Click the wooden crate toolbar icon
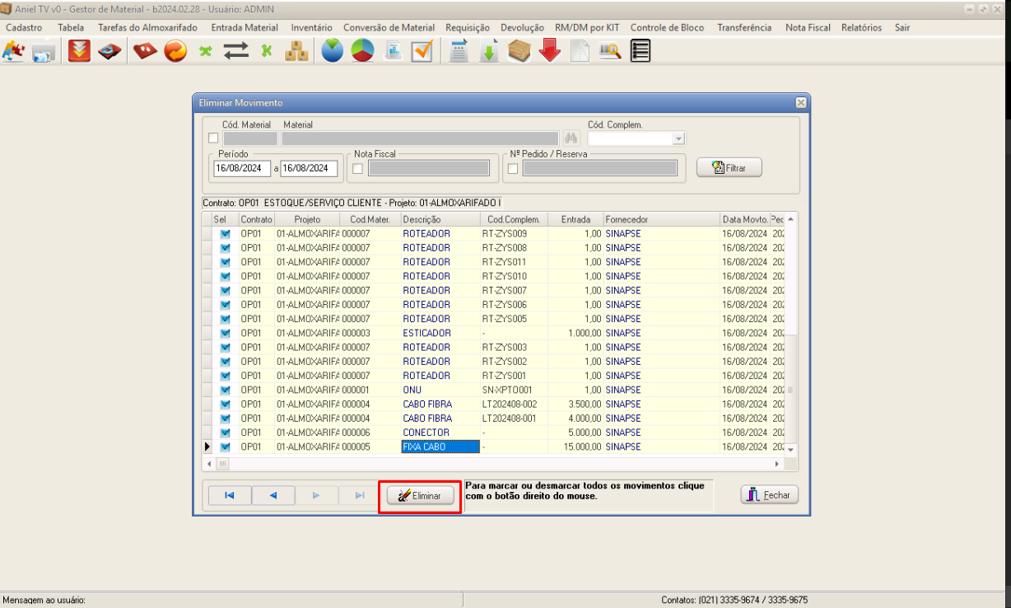This screenshot has width=1011, height=608. [x=519, y=51]
